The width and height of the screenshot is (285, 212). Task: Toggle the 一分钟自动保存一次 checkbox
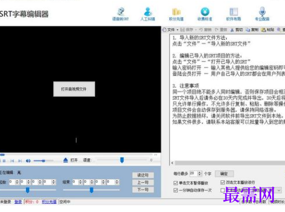pos(175,190)
